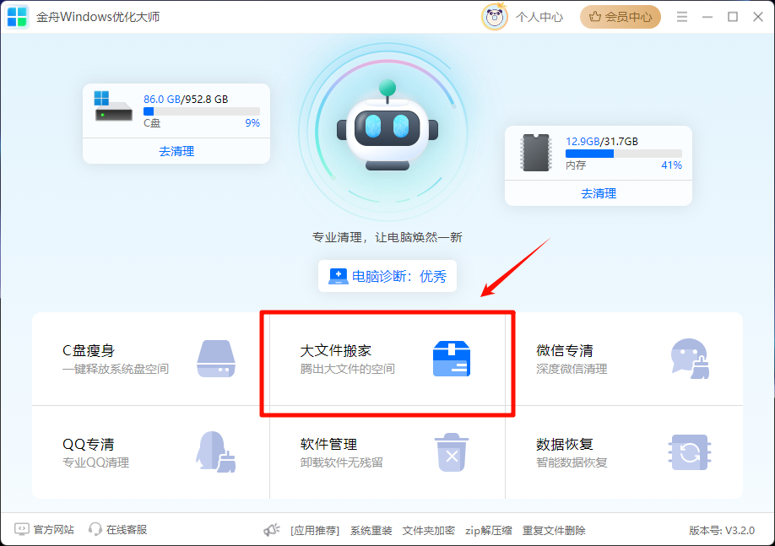This screenshot has height=546, width=775.
Task: Click the C盘 usage progress bar
Action: (202, 111)
